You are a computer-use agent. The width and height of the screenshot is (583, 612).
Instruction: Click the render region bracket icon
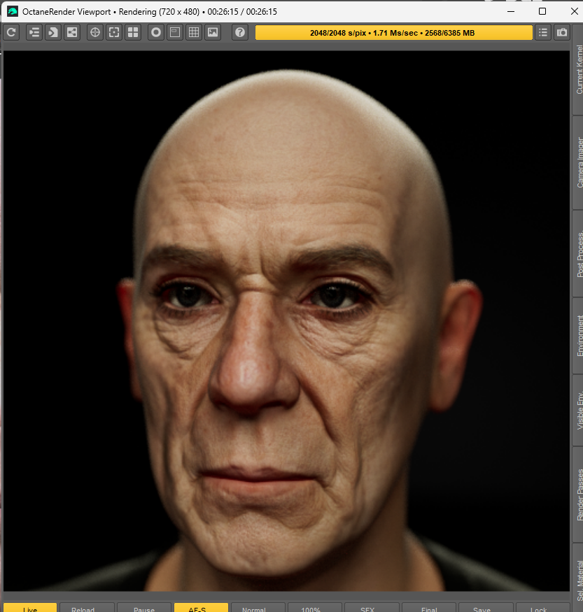coord(114,32)
